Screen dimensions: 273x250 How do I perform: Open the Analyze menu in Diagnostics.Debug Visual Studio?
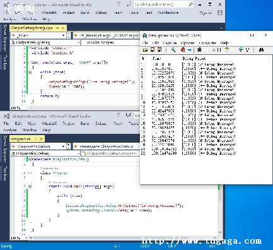10,130
